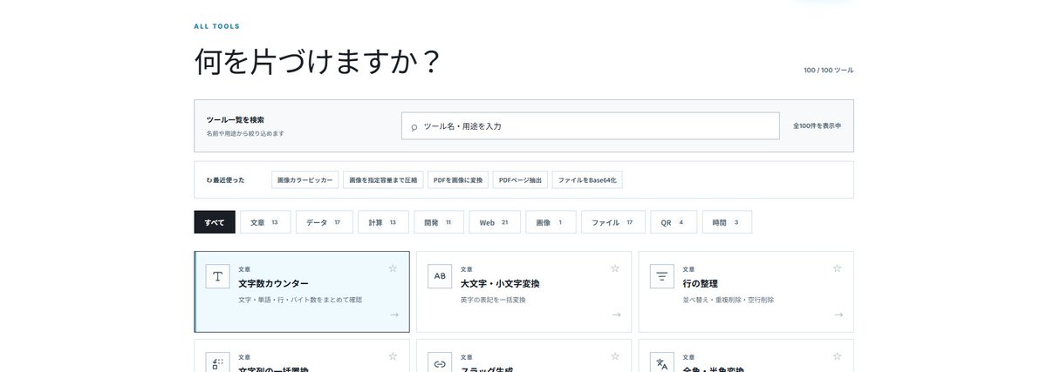Image resolution: width=1047 pixels, height=372 pixels.
Task: Filter tools by 文章 category
Action: pyautogui.click(x=264, y=222)
